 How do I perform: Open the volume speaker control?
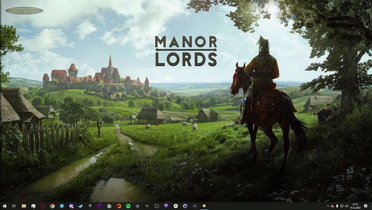[347, 206]
